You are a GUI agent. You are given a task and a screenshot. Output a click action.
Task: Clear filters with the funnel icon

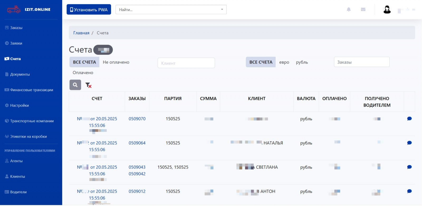point(88,85)
